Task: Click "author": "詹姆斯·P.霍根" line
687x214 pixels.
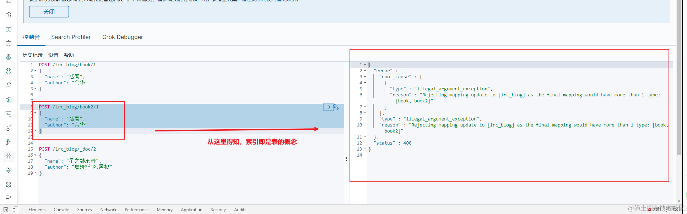Action: click(x=78, y=167)
